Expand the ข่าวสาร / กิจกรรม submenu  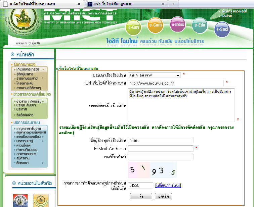(29, 101)
